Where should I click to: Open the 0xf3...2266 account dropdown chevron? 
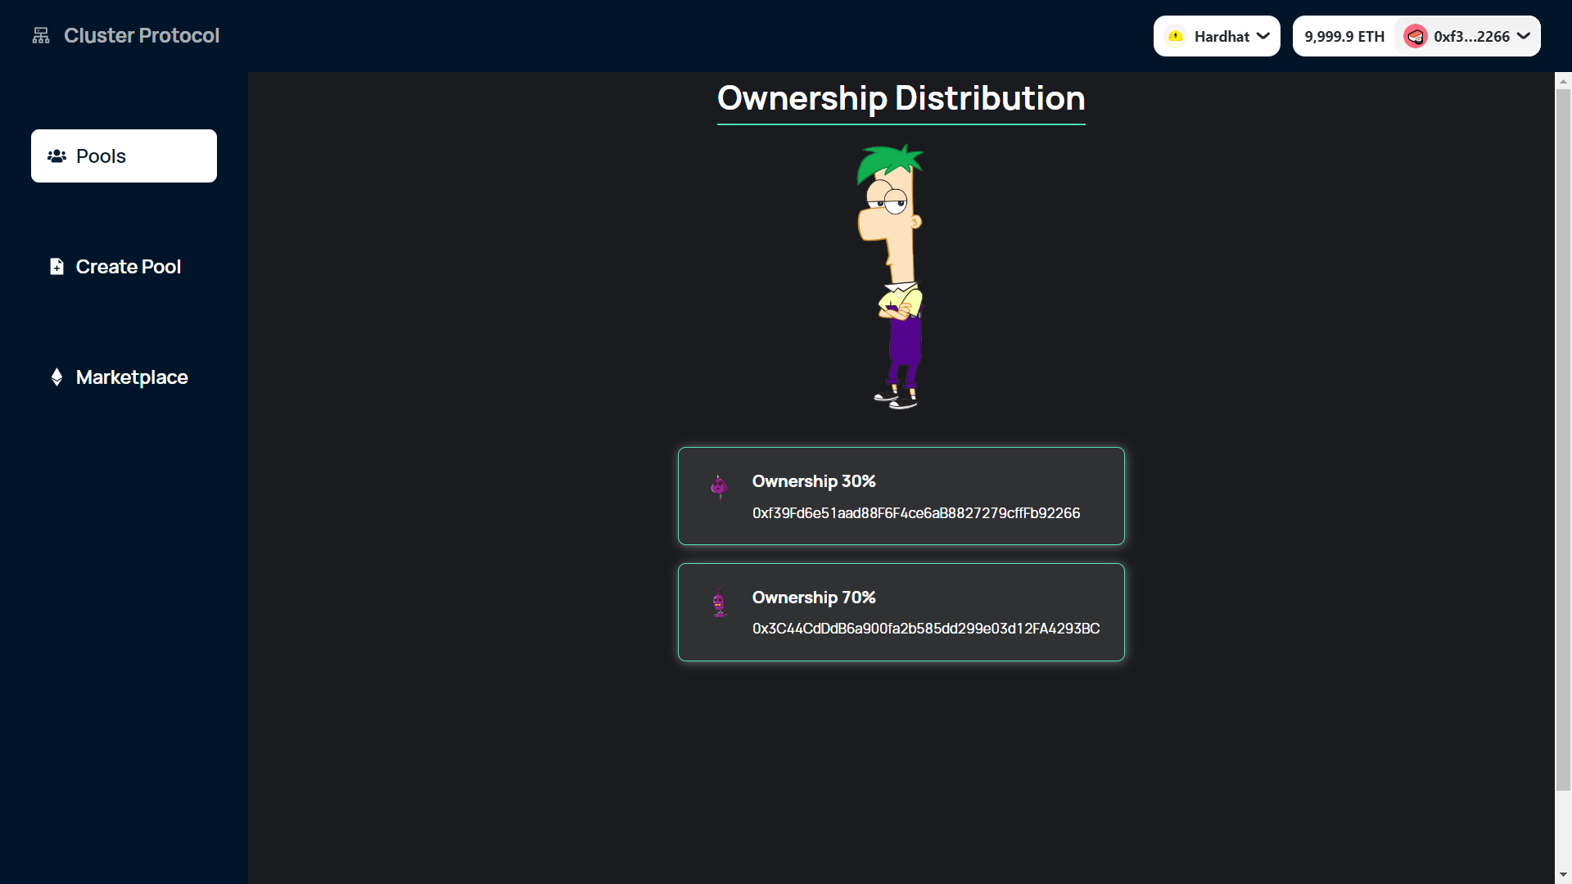tap(1523, 36)
